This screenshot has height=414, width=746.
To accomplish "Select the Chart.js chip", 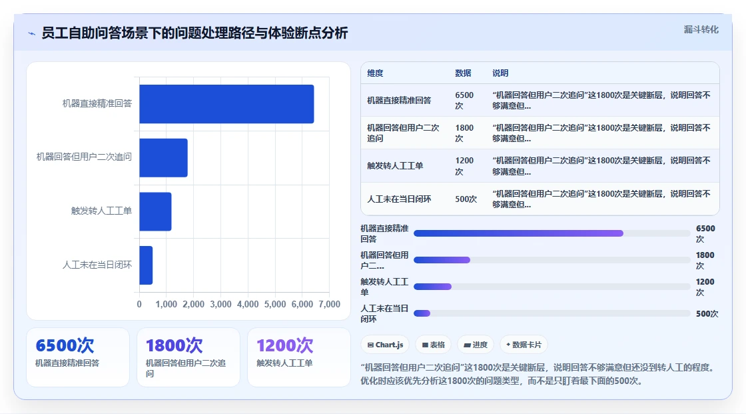I will 386,345.
